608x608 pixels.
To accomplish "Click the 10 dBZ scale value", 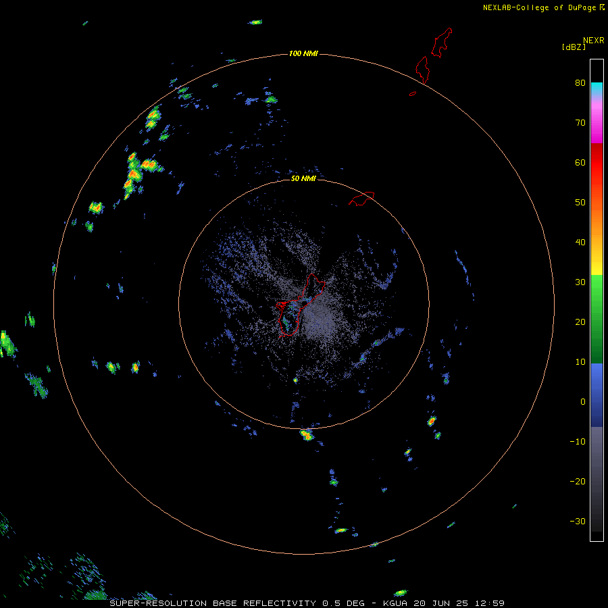I will click(580, 362).
